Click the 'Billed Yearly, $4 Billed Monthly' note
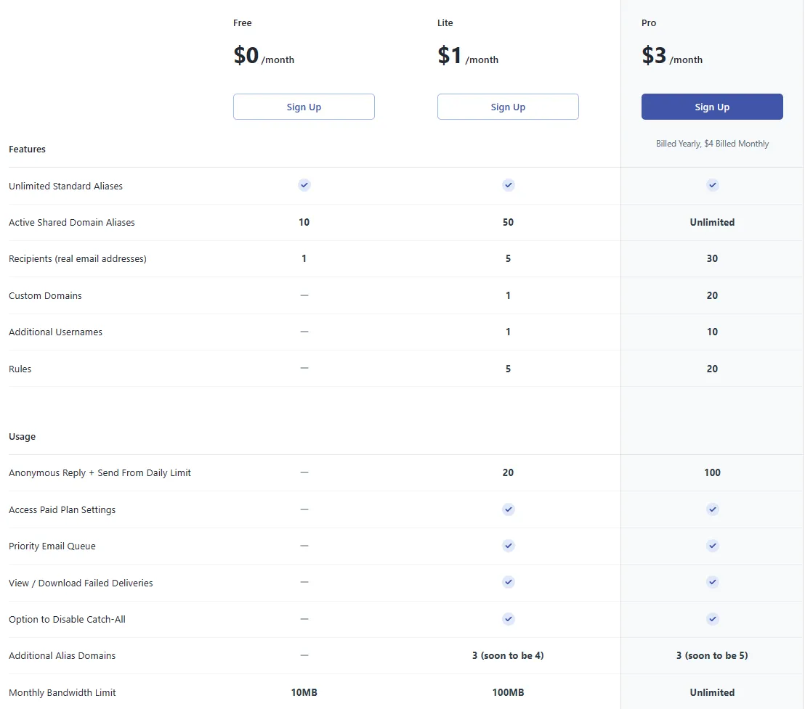 (712, 144)
